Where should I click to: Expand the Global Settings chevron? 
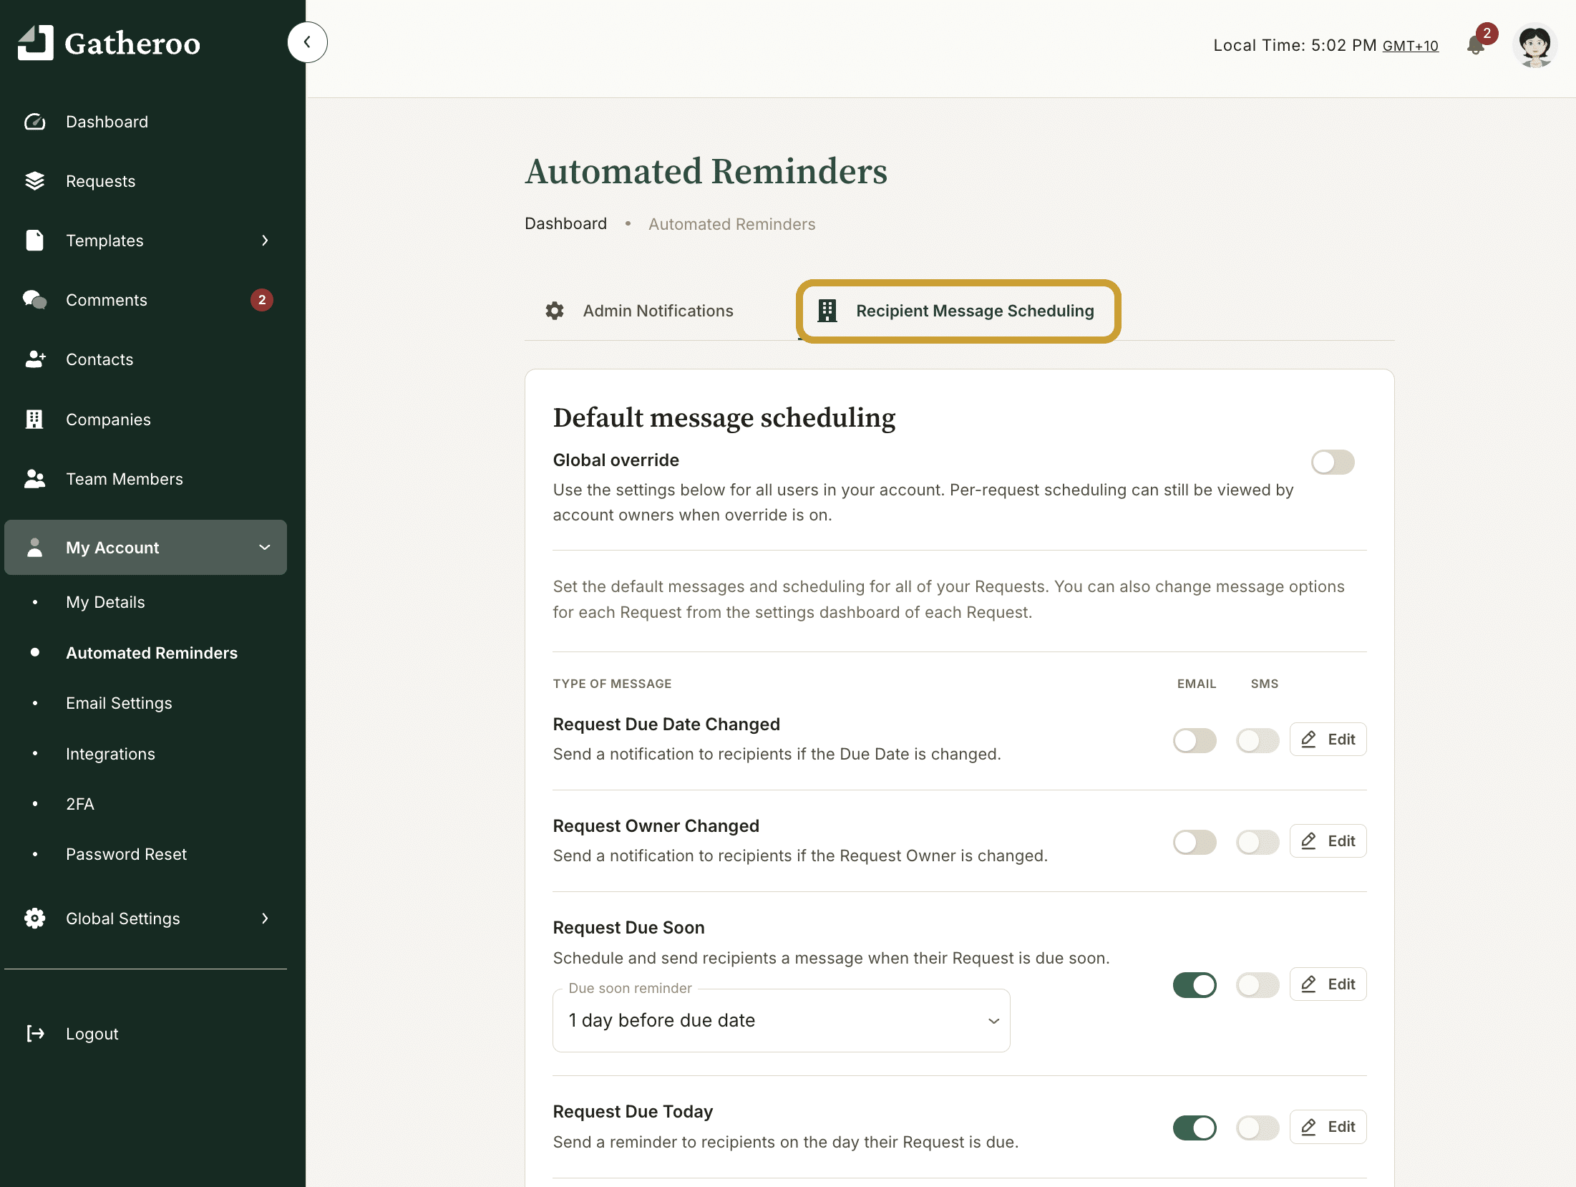pyautogui.click(x=265, y=919)
